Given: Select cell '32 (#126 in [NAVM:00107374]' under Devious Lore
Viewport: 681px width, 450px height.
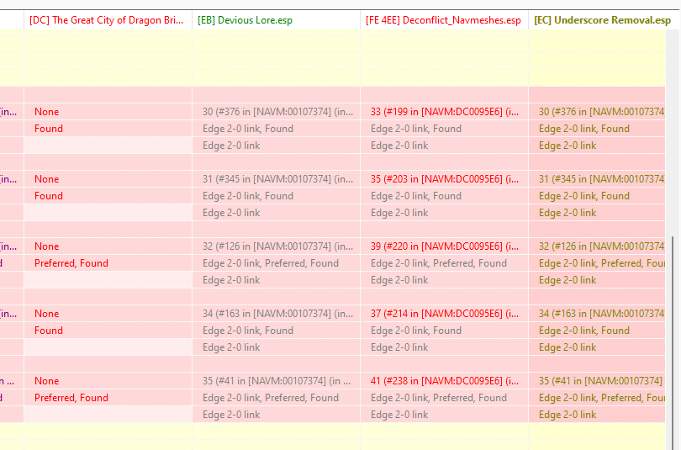Looking at the screenshot, I should pyautogui.click(x=278, y=246).
